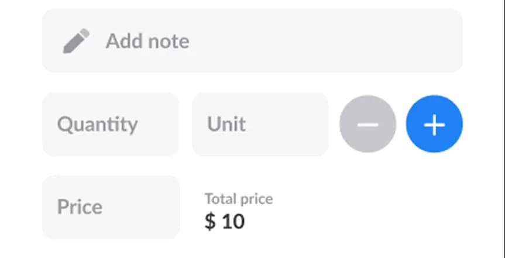The image size is (505, 258).
Task: Tap the Price placeholder text
Action: [x=80, y=207]
